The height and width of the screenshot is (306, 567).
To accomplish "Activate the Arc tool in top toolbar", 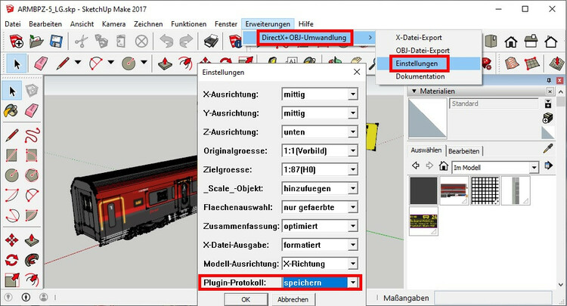I will point(96,63).
